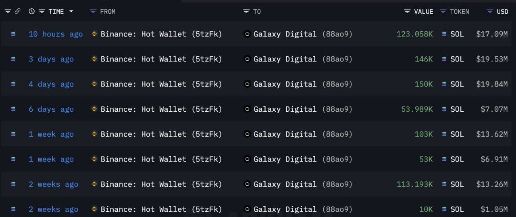This screenshot has width=516, height=217.
Task: Click Binance logo in the $13.26M row
Action: coord(94,184)
